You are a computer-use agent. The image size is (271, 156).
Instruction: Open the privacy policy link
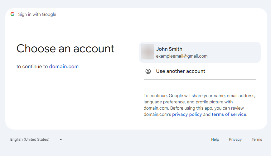[x=187, y=114]
